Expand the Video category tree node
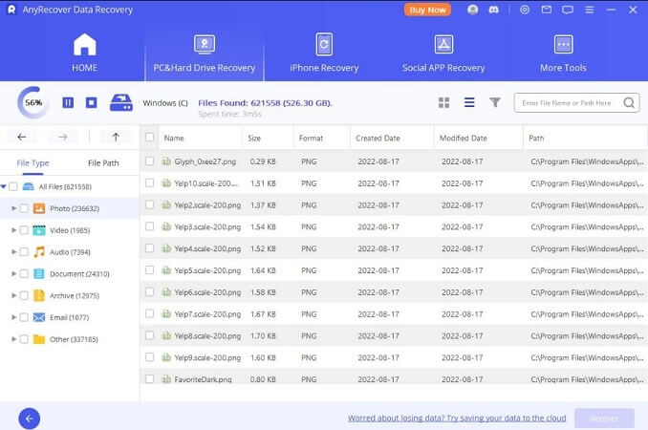Screen dimensions: 648x430 pos(12,230)
